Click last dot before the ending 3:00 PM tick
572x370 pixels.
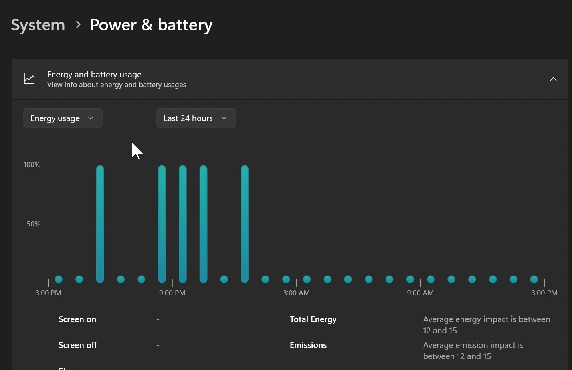[534, 279]
